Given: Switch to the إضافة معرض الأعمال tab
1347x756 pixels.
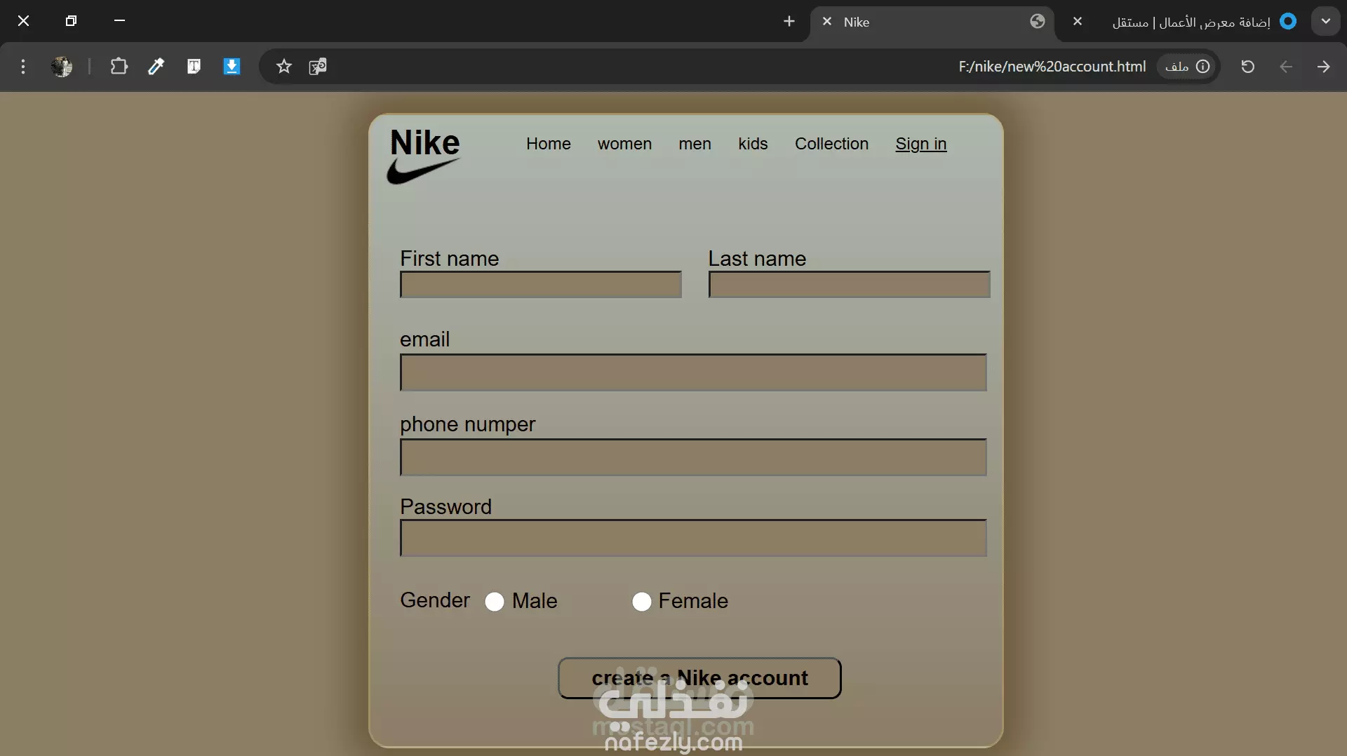Looking at the screenshot, I should pos(1191,22).
